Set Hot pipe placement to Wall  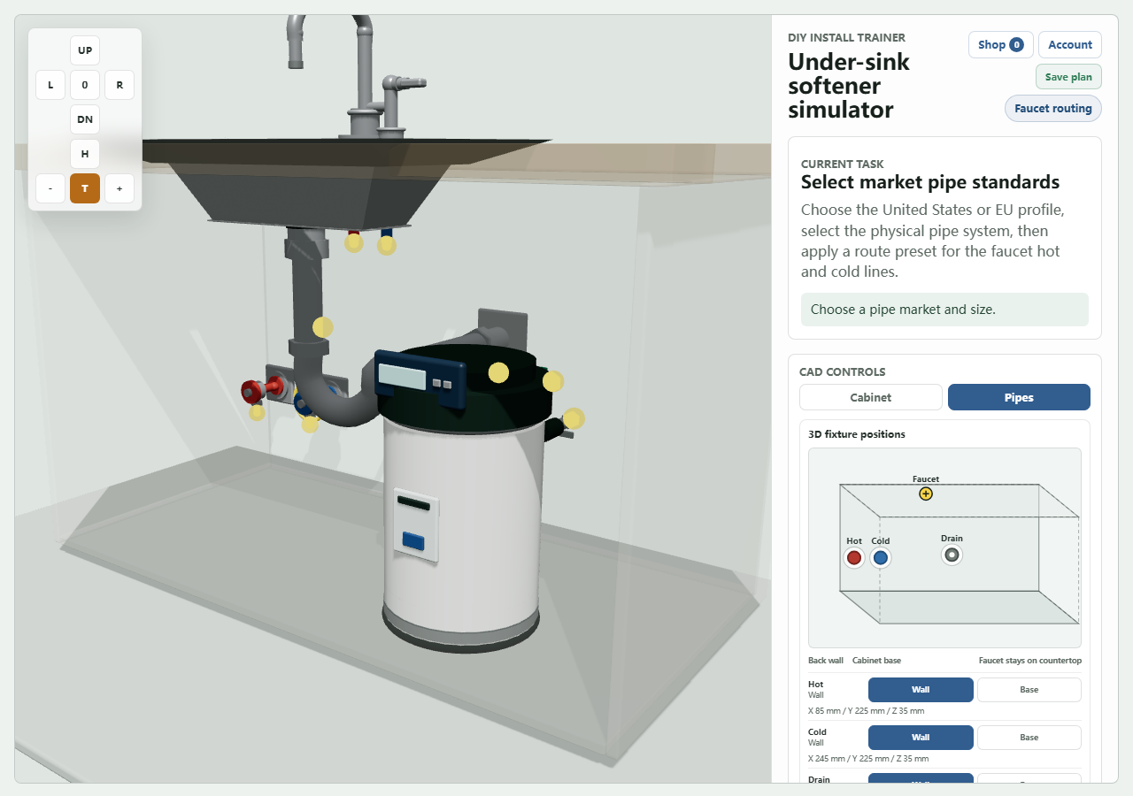pyautogui.click(x=921, y=690)
